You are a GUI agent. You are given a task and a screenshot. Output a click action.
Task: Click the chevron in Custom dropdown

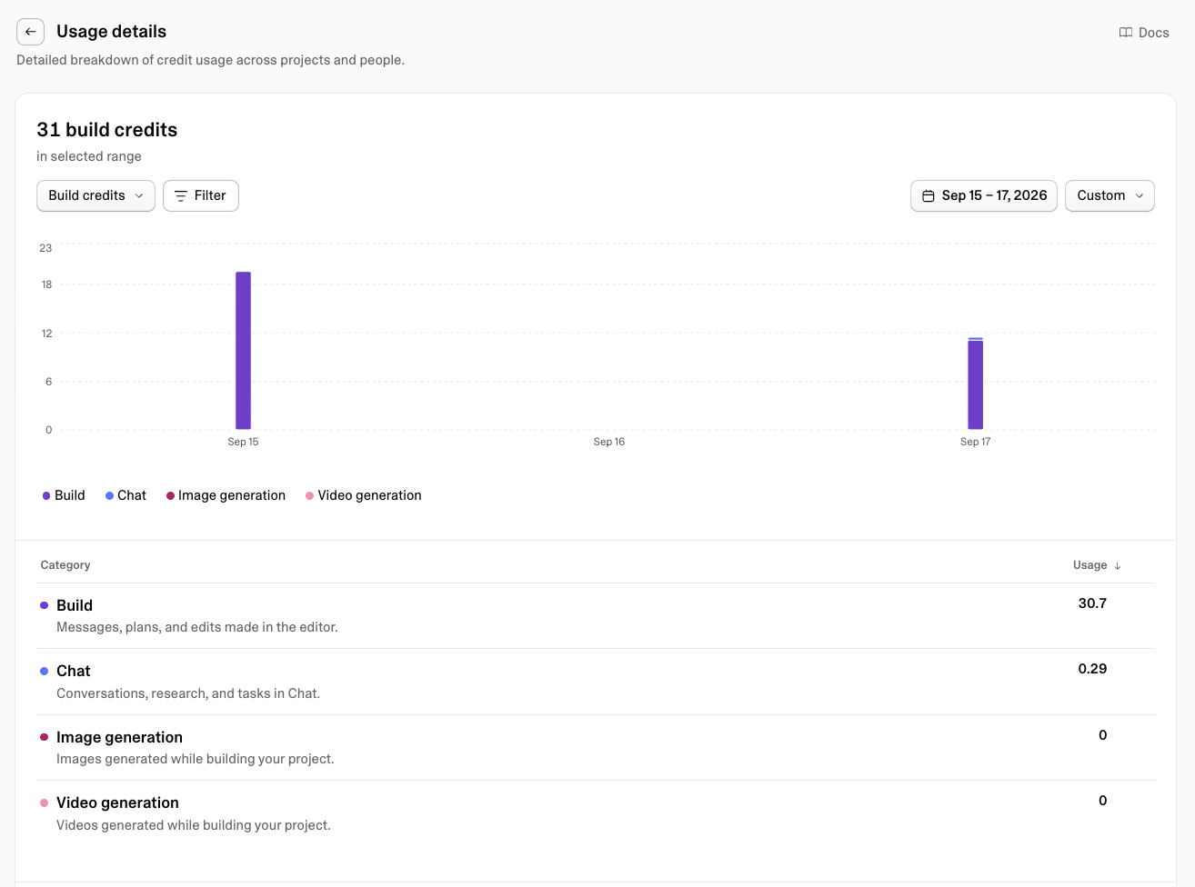1139,195
